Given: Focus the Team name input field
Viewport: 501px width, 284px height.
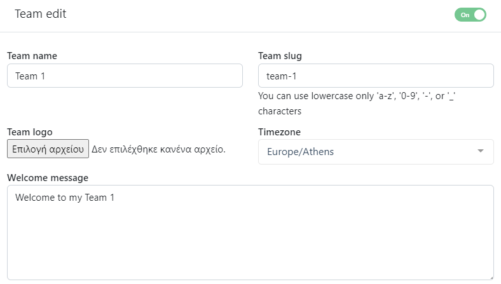Looking at the screenshot, I should pos(125,76).
